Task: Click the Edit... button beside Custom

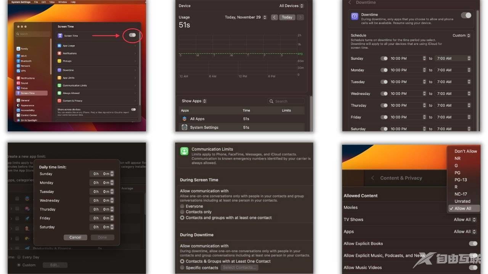Action: pos(55,265)
